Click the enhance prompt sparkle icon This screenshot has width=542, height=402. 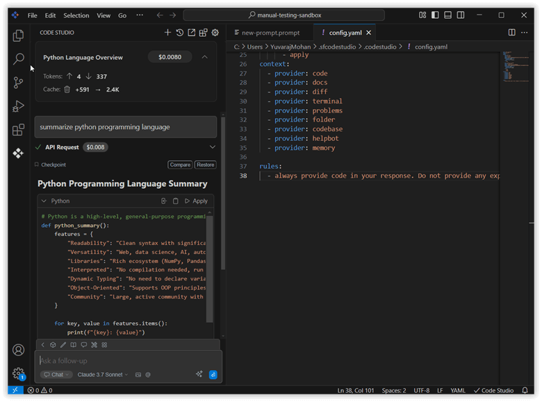pyautogui.click(x=199, y=374)
